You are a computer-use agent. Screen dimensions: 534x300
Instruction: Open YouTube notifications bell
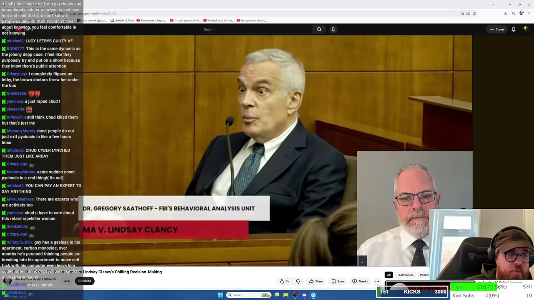514,29
